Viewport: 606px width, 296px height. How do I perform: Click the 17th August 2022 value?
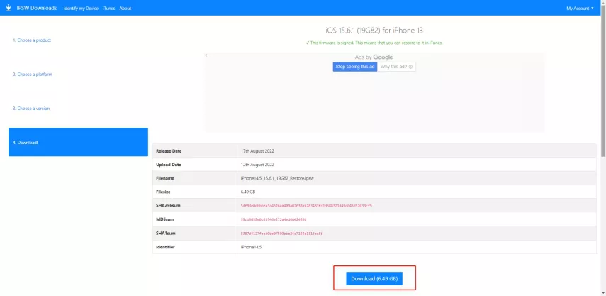[x=257, y=151]
